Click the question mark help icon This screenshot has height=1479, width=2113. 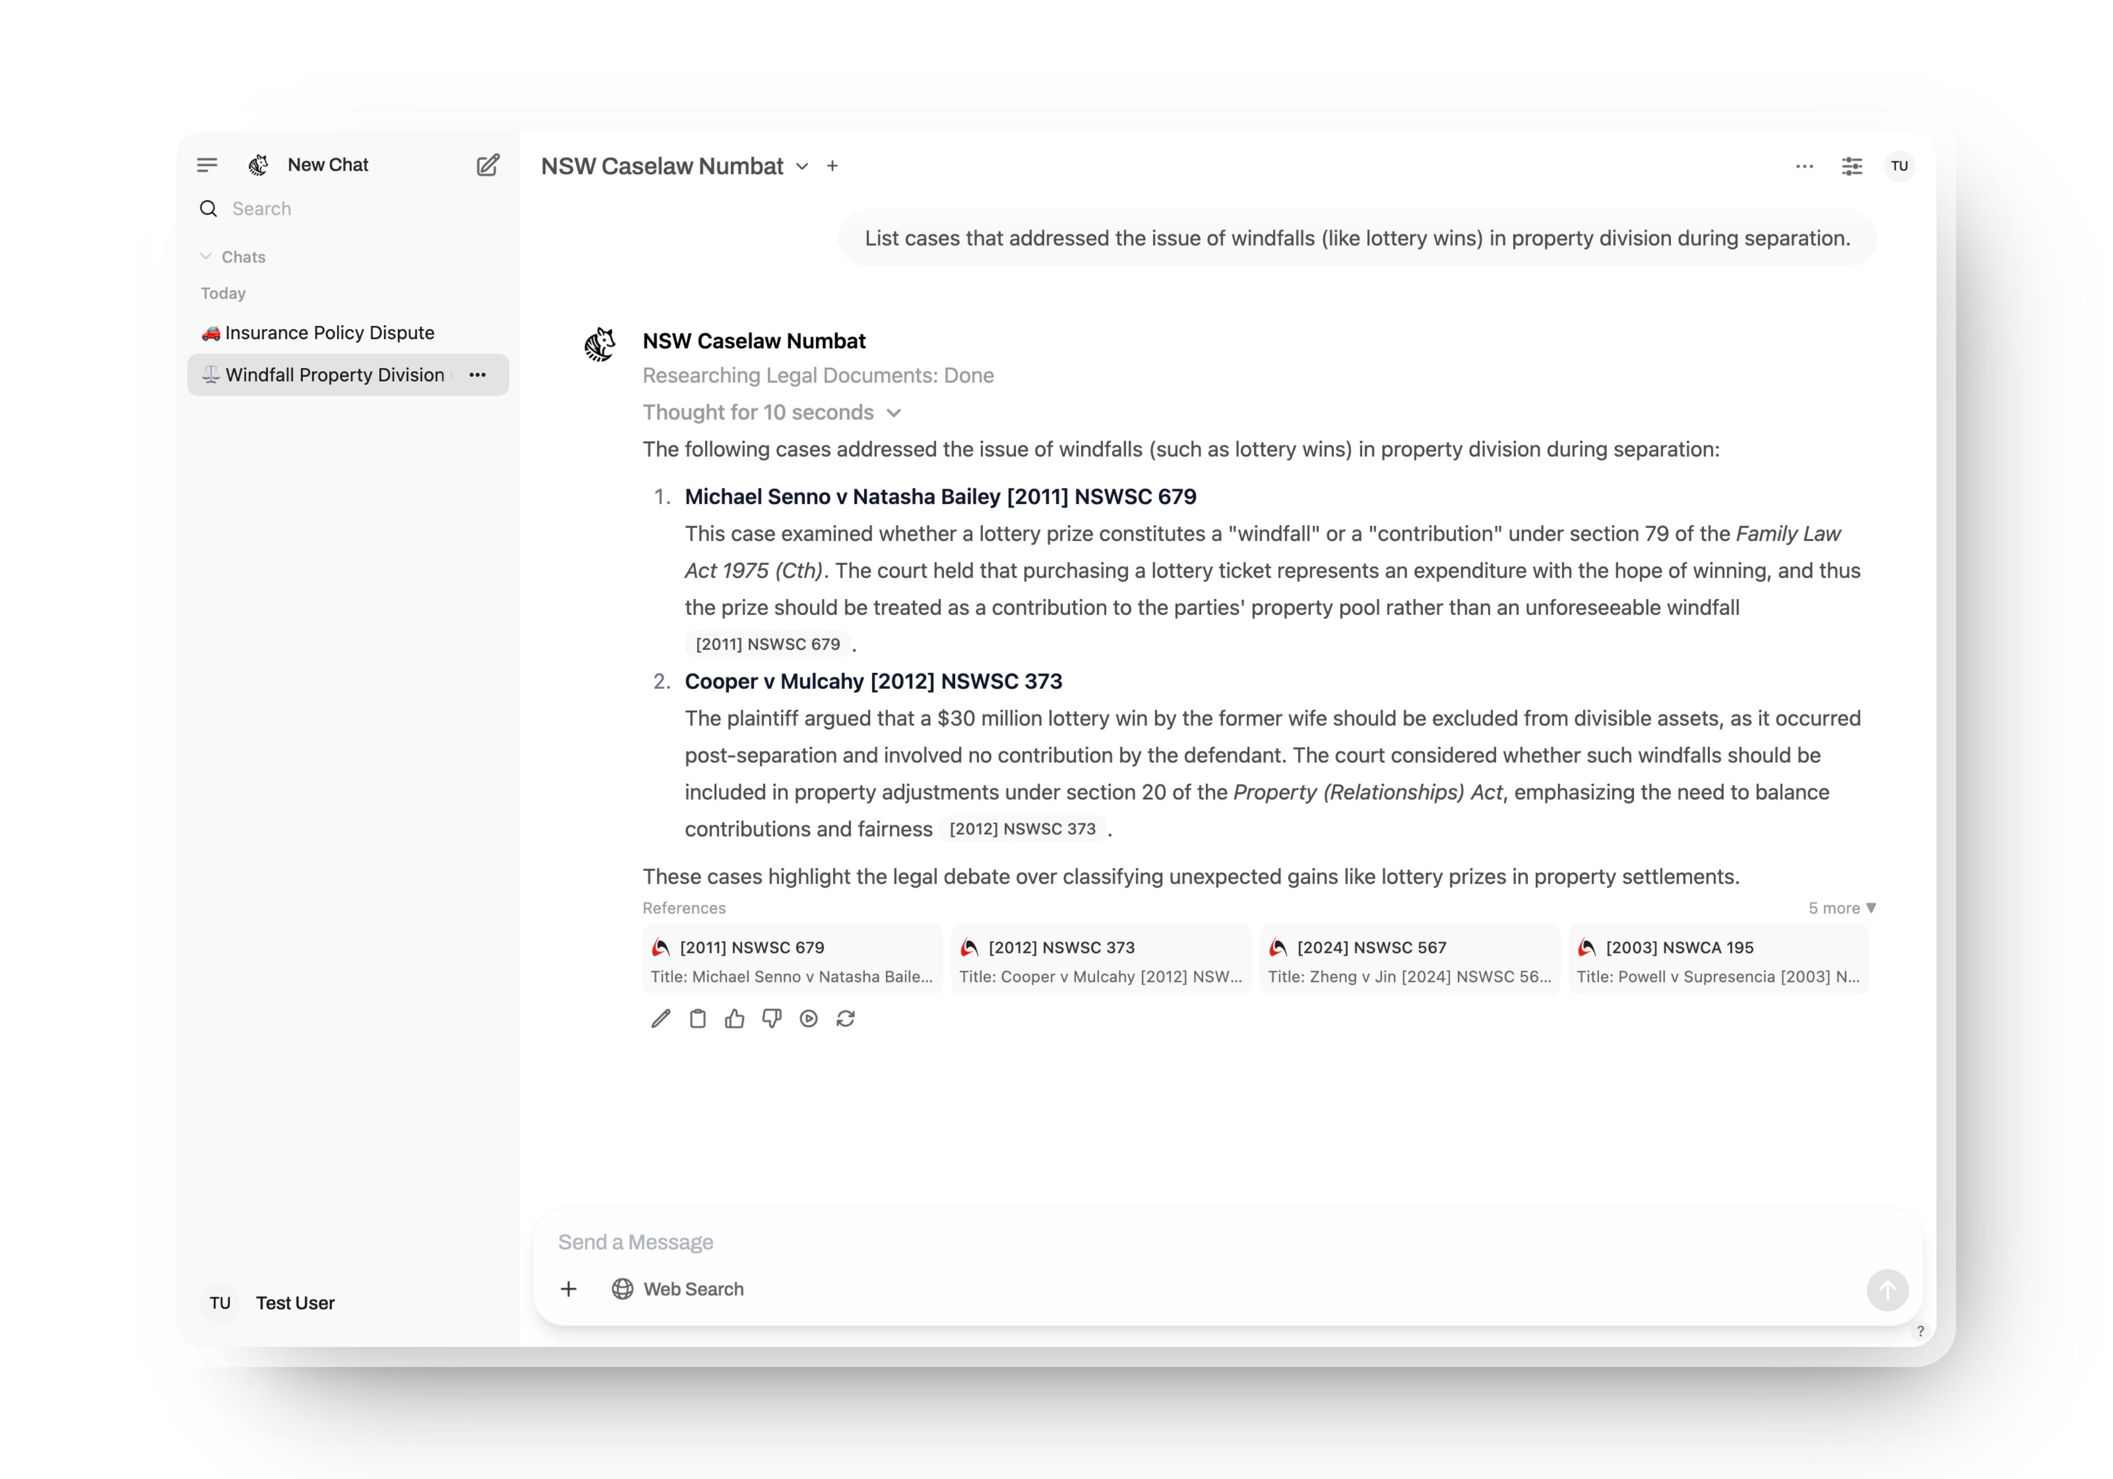tap(1920, 1331)
